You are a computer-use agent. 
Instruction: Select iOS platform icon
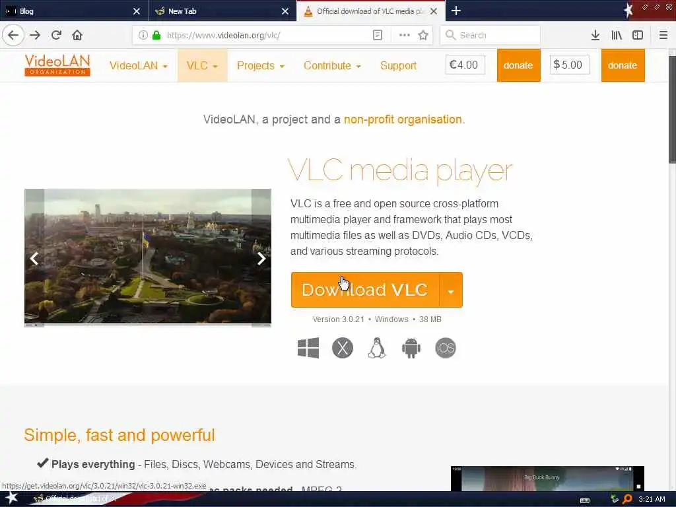click(x=446, y=348)
